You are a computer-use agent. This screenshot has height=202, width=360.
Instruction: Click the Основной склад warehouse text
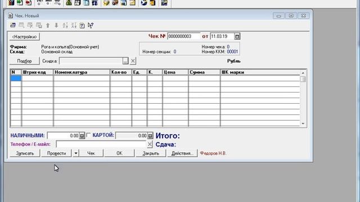point(57,52)
